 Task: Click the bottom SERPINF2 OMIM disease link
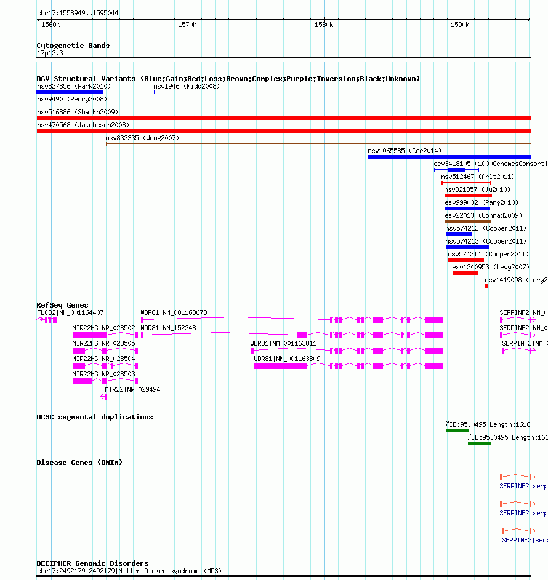click(525, 540)
